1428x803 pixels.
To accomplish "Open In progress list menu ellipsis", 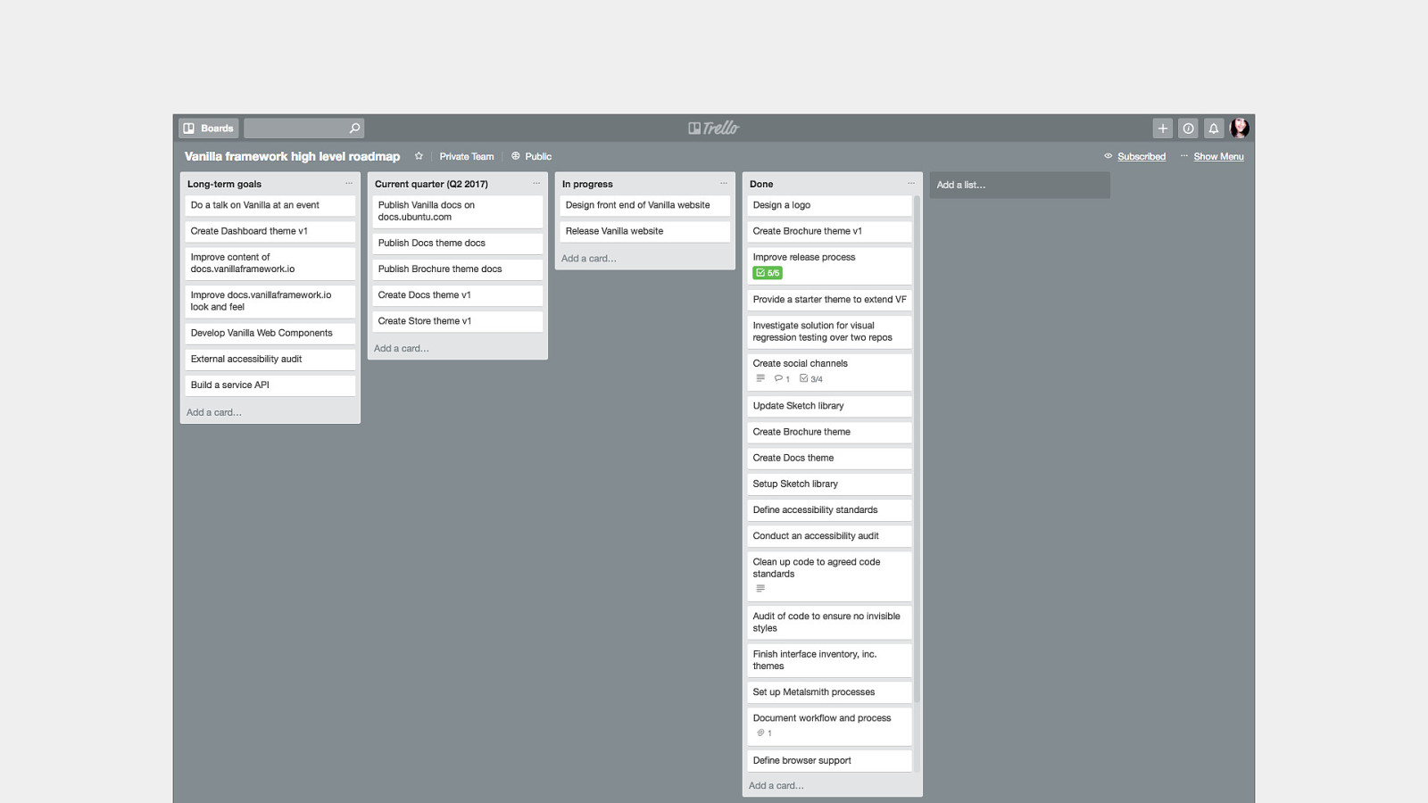I will tap(724, 184).
